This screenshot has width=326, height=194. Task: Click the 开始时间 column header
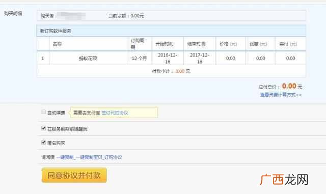168,44
